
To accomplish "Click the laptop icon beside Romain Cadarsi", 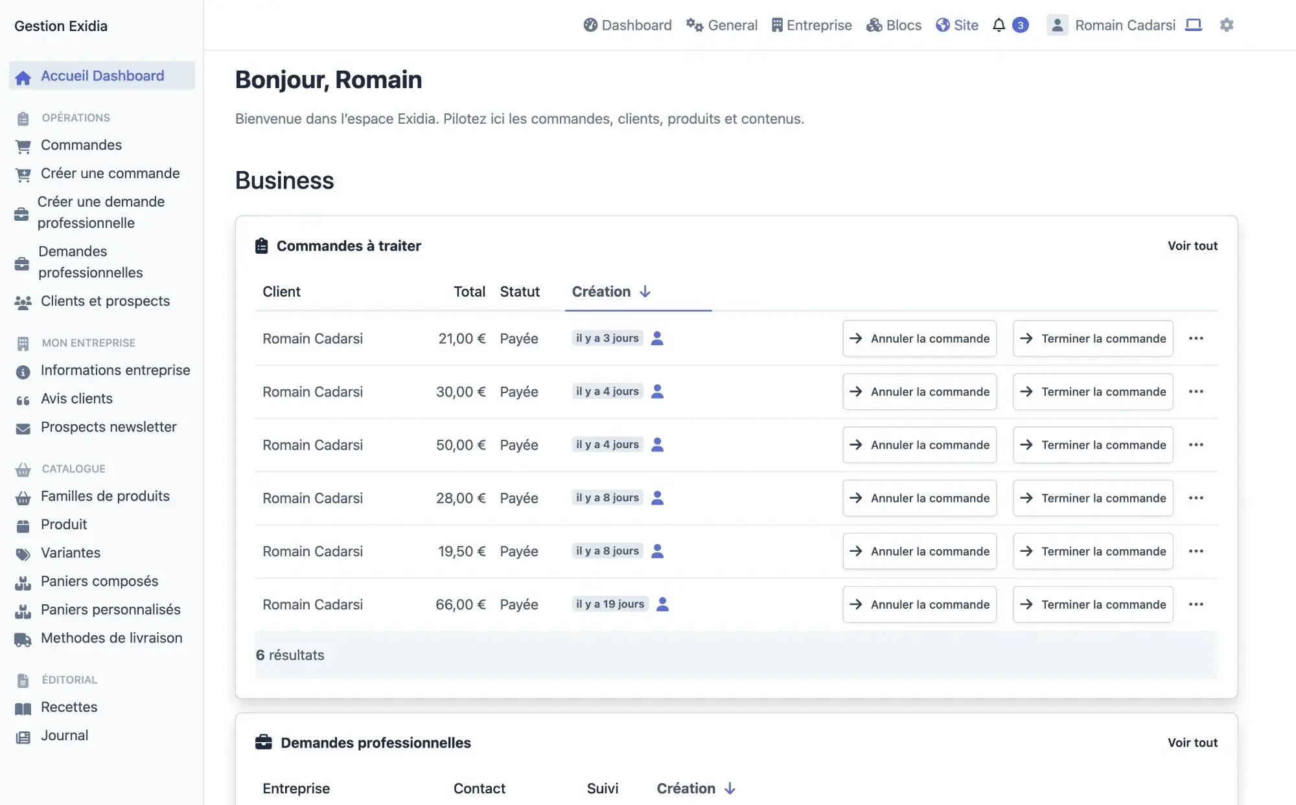I will 1194,25.
